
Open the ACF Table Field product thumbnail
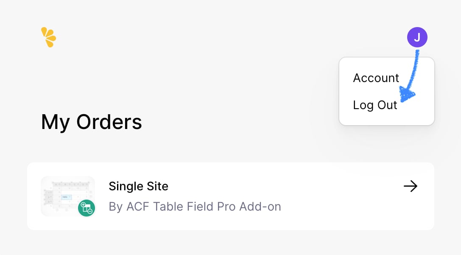point(68,196)
